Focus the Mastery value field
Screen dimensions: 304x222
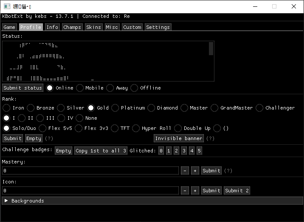click(90, 171)
